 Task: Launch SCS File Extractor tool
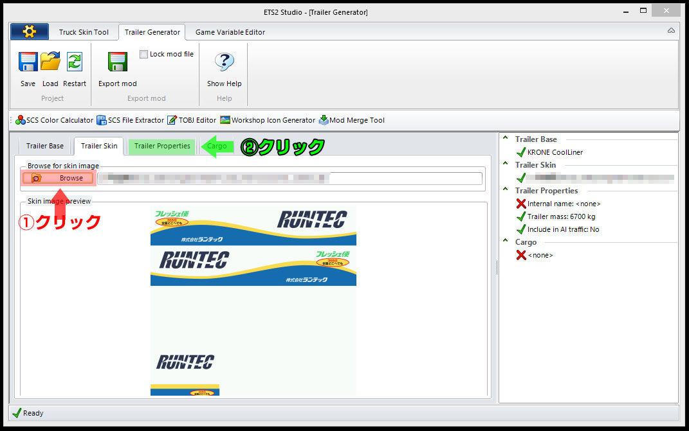point(131,120)
